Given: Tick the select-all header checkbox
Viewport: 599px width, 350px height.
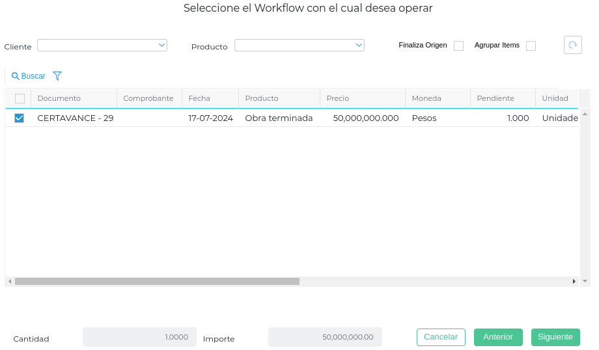Looking at the screenshot, I should pos(20,98).
